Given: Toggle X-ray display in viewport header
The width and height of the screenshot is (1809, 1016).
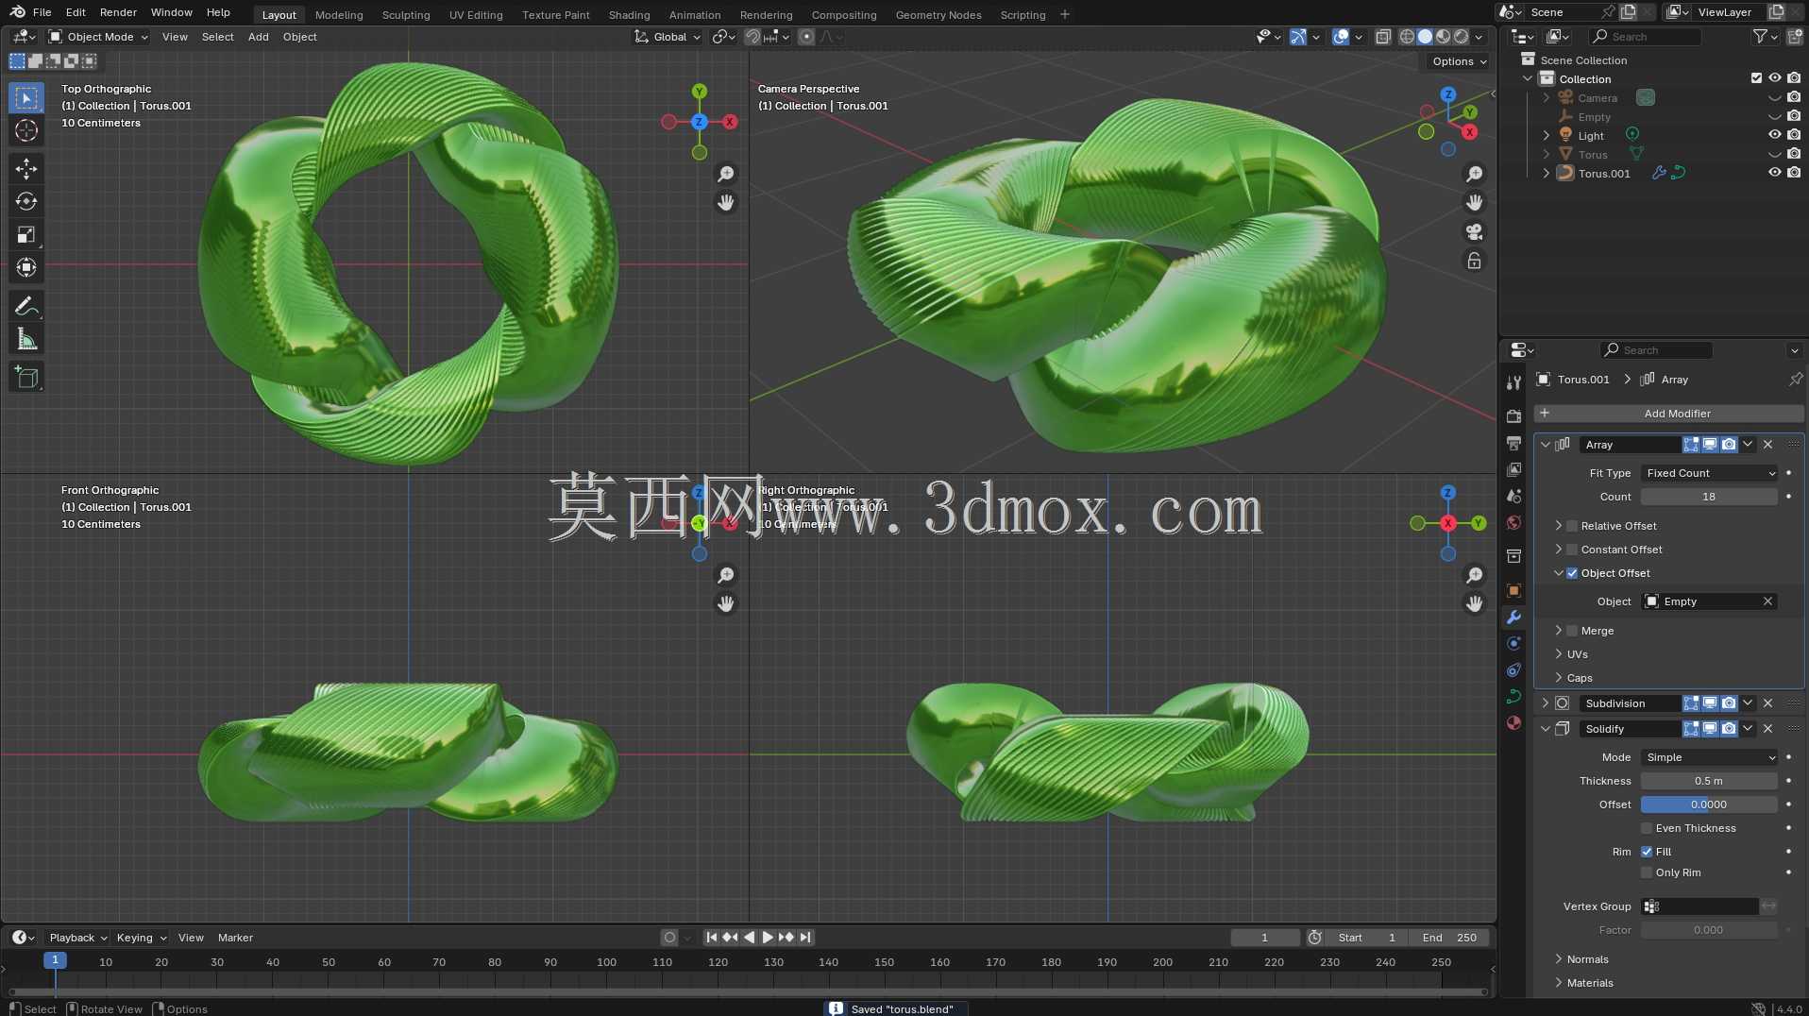Looking at the screenshot, I should [x=1383, y=37].
